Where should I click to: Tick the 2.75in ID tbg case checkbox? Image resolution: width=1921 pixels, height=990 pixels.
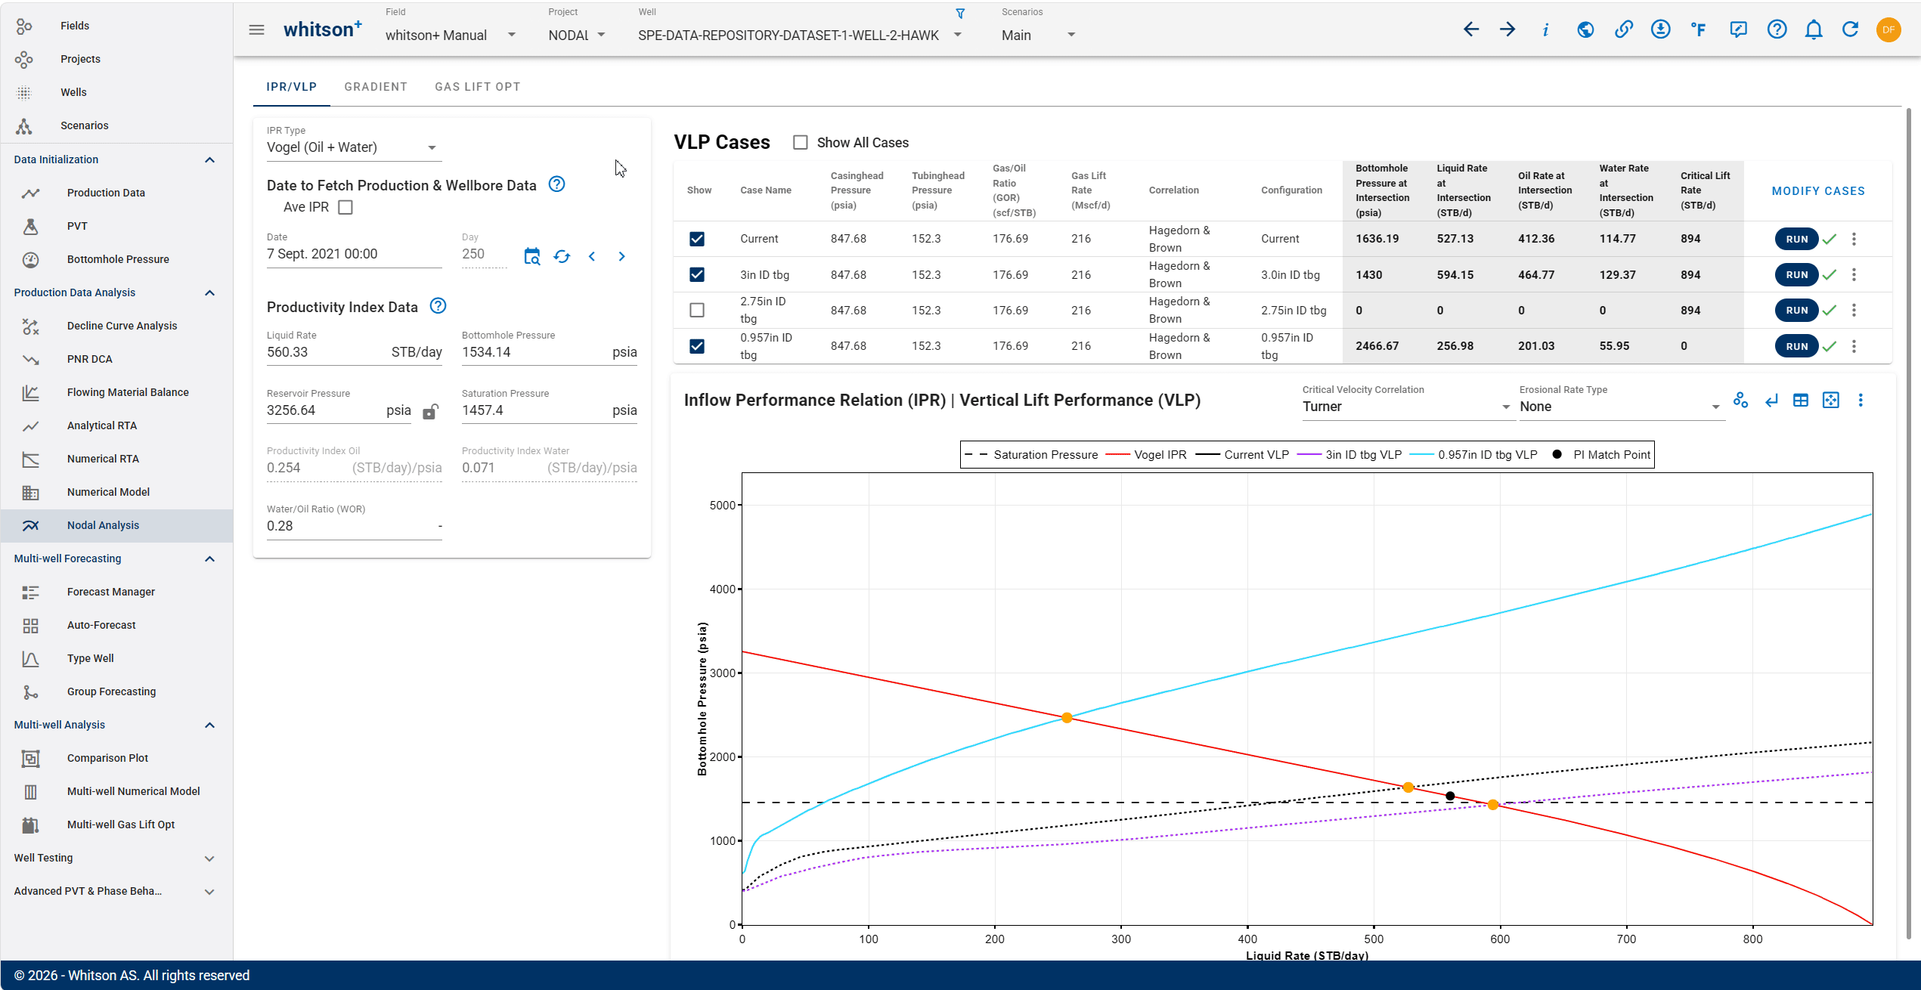(x=697, y=310)
